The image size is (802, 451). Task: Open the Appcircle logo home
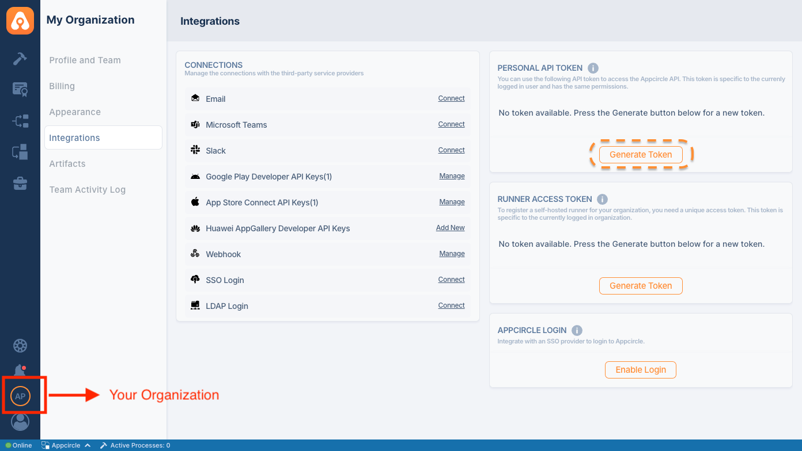pos(20,20)
